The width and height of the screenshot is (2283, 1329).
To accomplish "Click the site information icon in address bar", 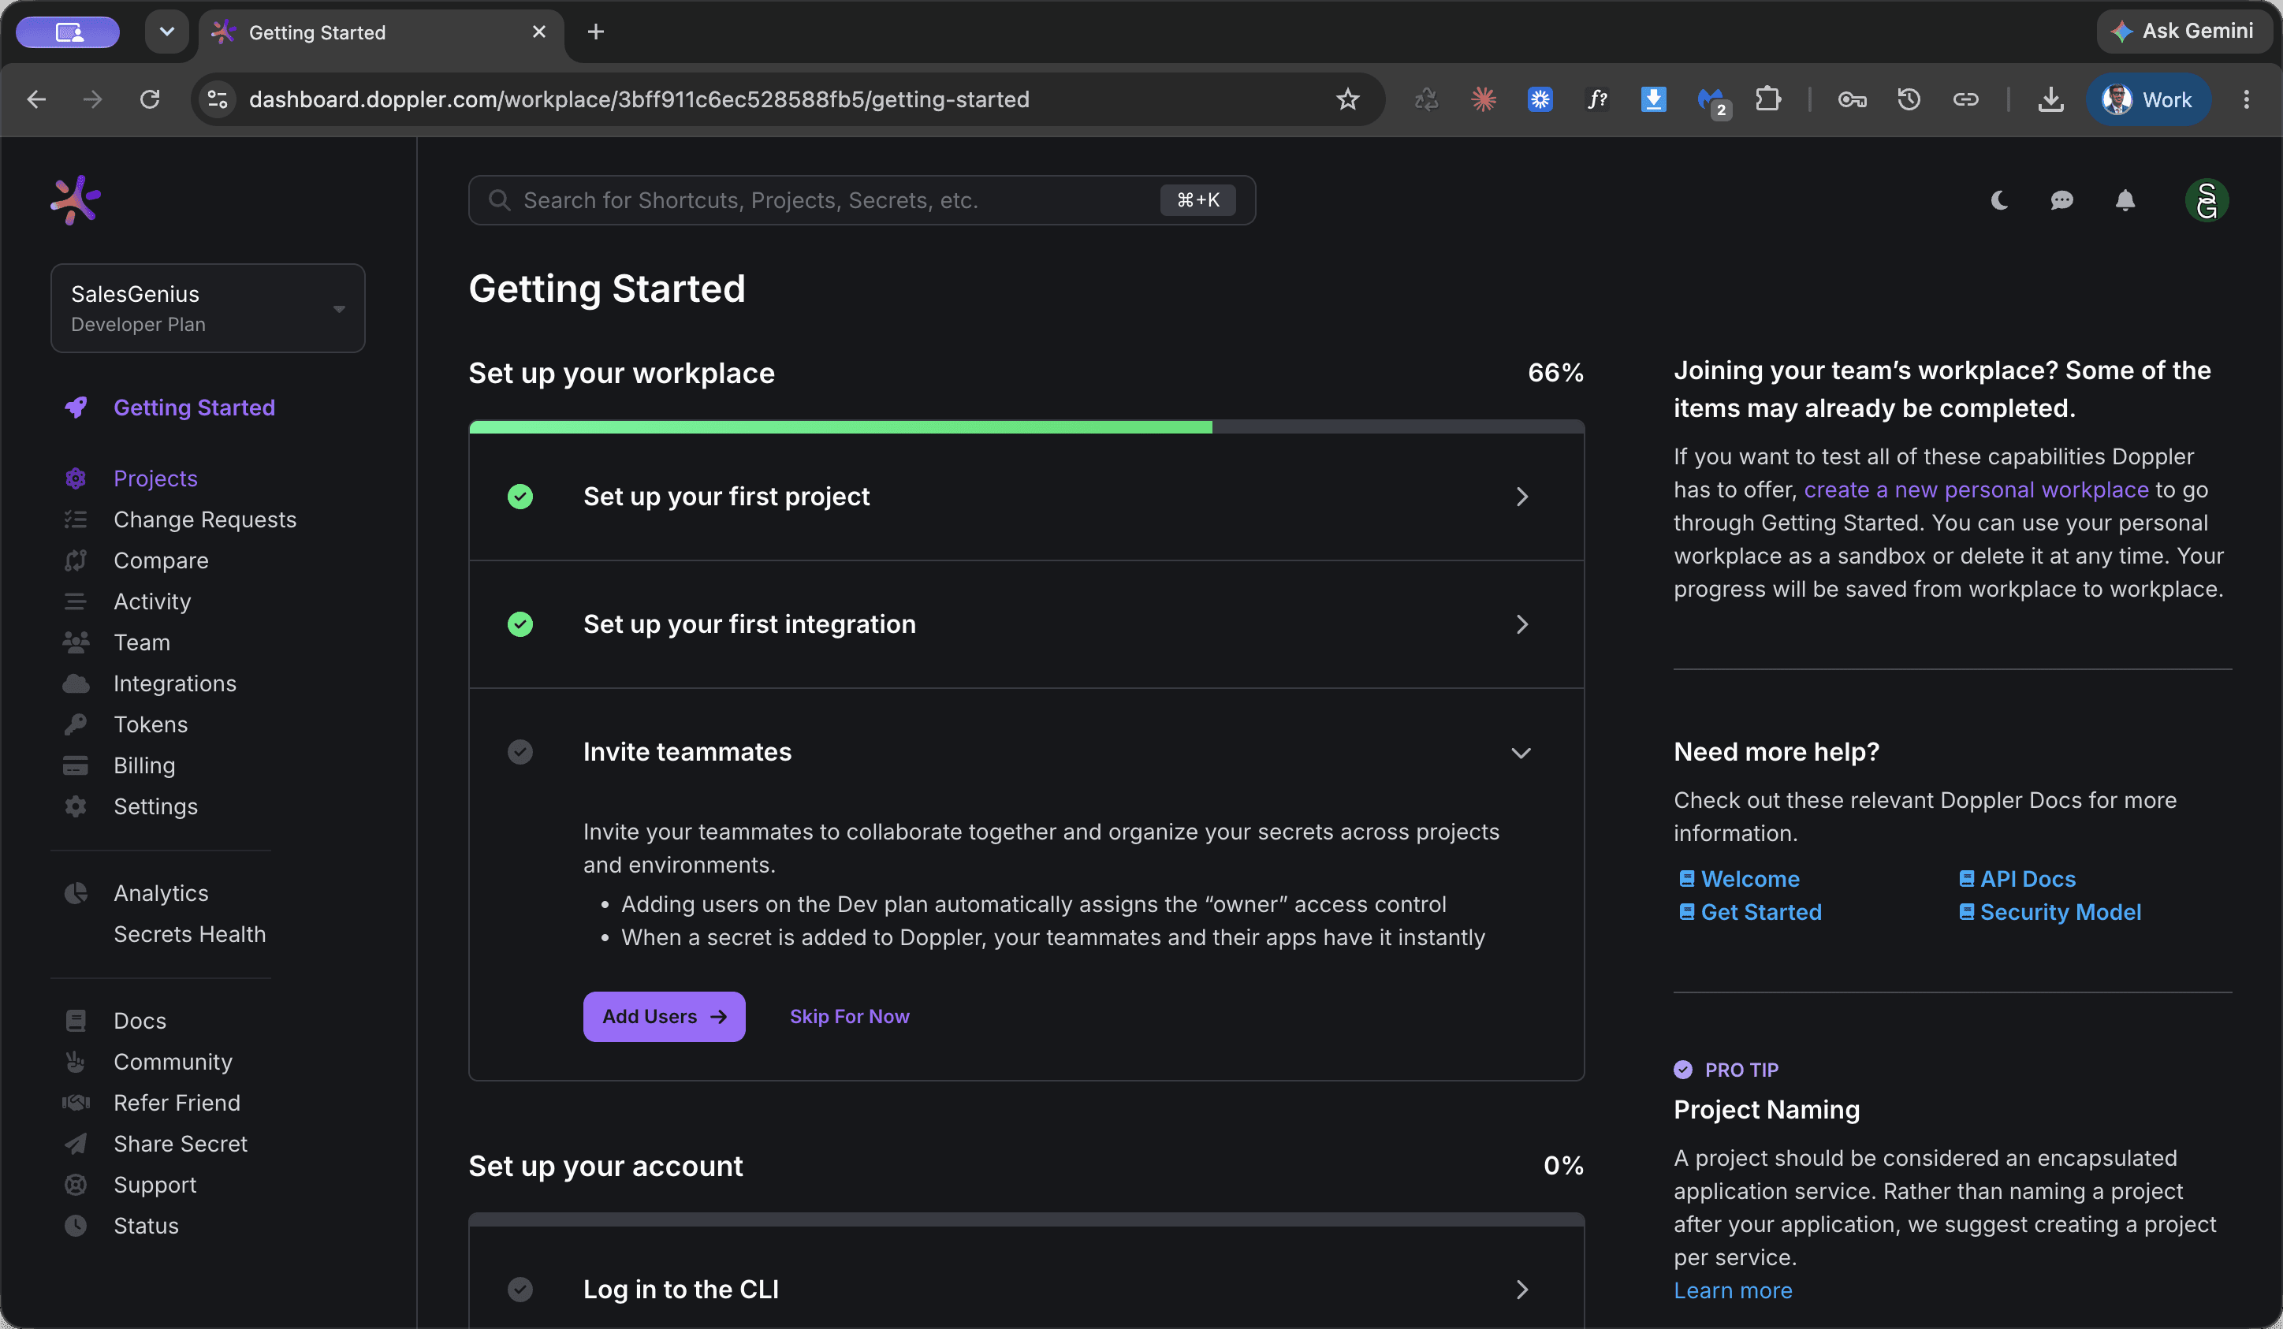I will [218, 99].
